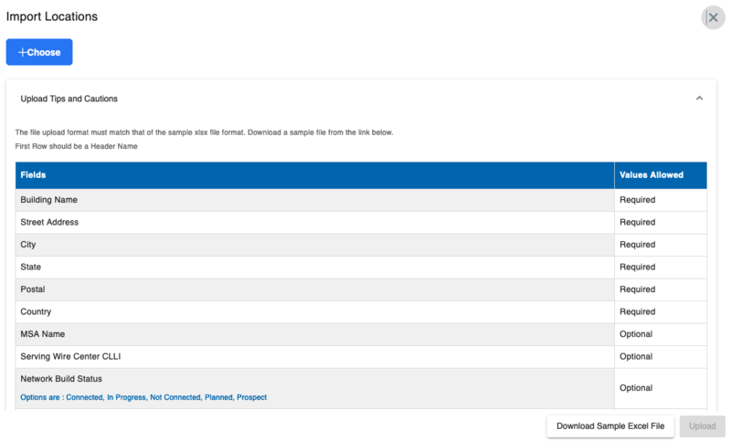The image size is (731, 441).
Task: Click the Network Build Status field
Action: pos(61,379)
